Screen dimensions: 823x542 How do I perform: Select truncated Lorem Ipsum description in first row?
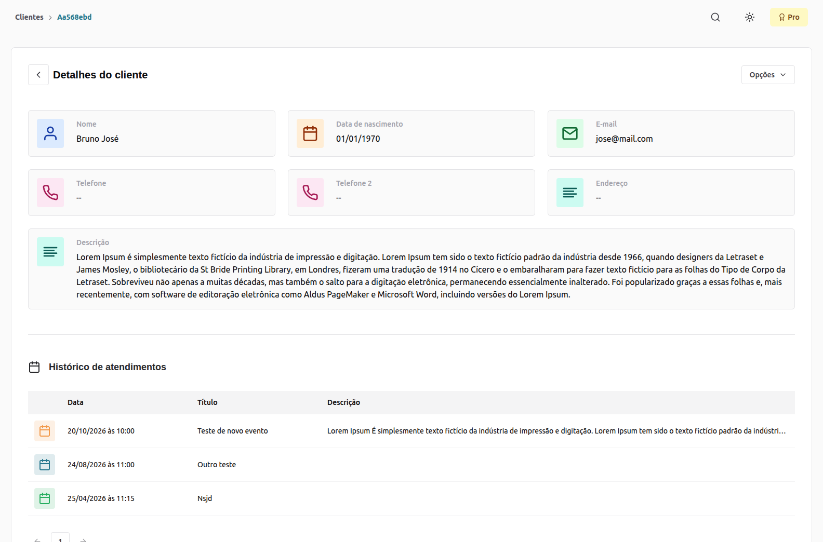pyautogui.click(x=556, y=431)
